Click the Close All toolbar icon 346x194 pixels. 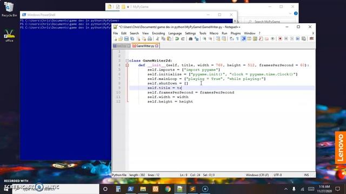pyautogui.click(x=144, y=39)
